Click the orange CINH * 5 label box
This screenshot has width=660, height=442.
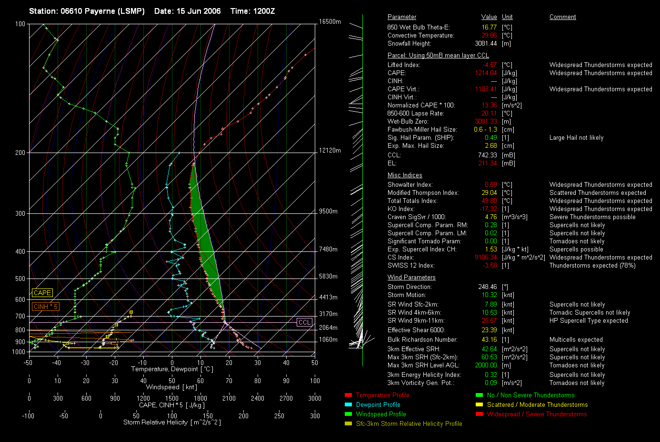point(45,307)
